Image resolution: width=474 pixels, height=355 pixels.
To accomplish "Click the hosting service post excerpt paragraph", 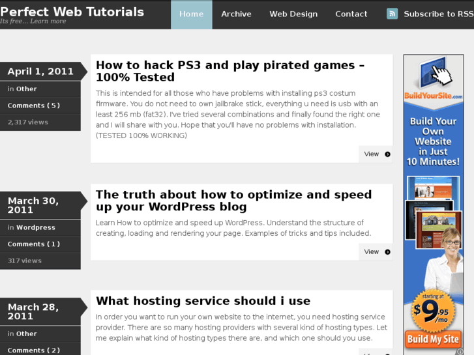I will (x=241, y=328).
